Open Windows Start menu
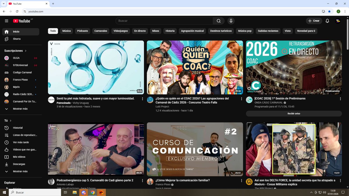349x196 pixels. (x=4, y=192)
